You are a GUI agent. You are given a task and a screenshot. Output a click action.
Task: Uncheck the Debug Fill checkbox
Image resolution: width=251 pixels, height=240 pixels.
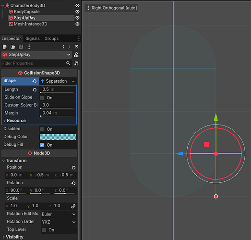pyautogui.click(x=42, y=145)
